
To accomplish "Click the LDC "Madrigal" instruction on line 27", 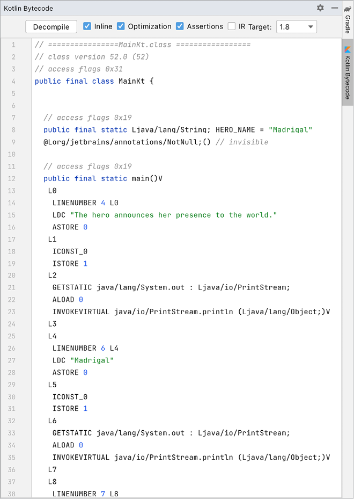I will click(x=83, y=360).
